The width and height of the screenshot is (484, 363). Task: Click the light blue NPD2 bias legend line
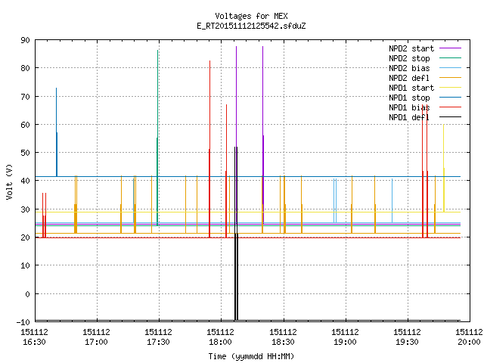[x=451, y=67]
